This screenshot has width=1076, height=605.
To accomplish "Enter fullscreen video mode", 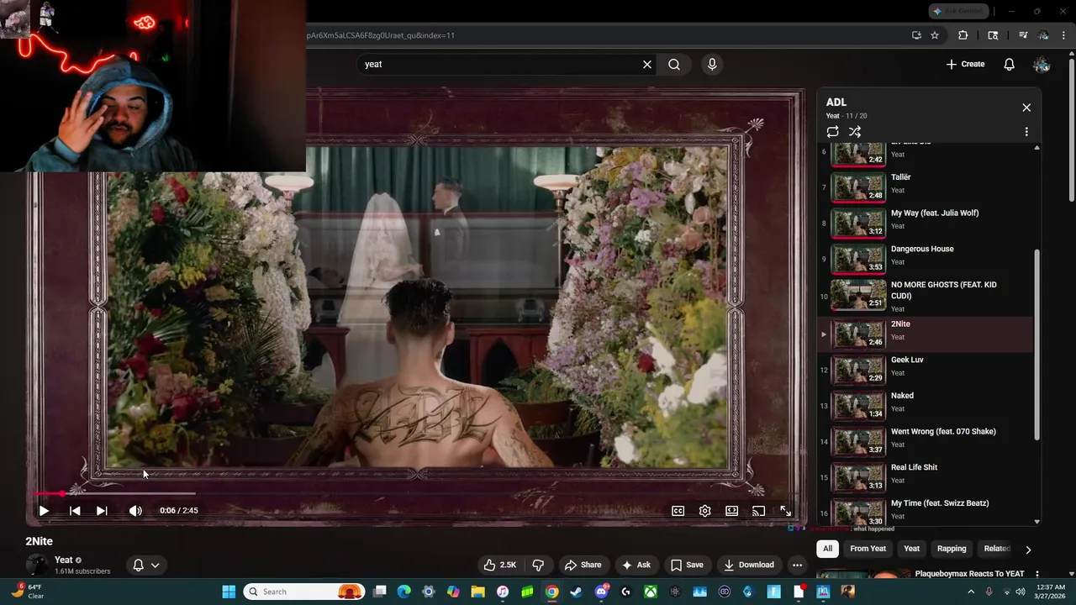I will 785,510.
